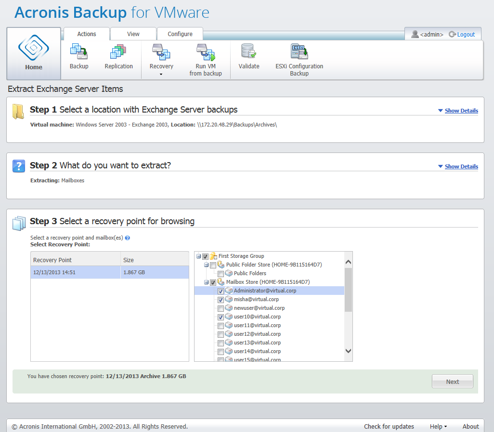
Task: Click the Logout link
Action: tap(466, 35)
